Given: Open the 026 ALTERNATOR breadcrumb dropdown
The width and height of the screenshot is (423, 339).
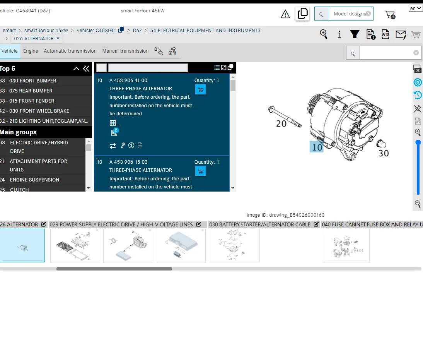Looking at the screenshot, I should coord(37,39).
